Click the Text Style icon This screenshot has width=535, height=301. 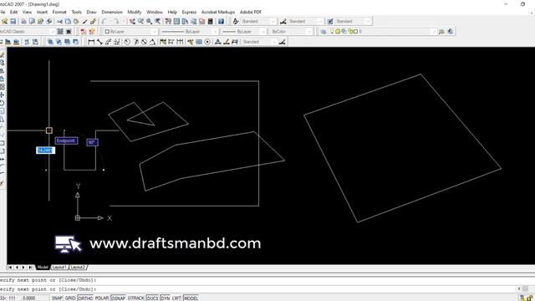tap(236, 21)
